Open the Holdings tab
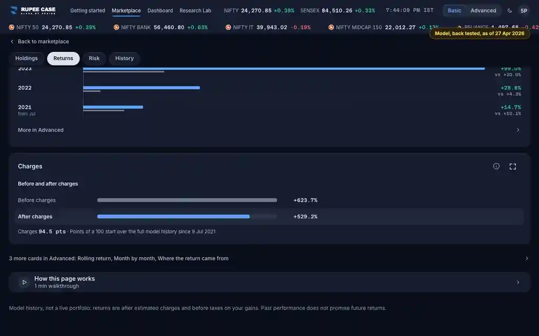 pyautogui.click(x=26, y=58)
